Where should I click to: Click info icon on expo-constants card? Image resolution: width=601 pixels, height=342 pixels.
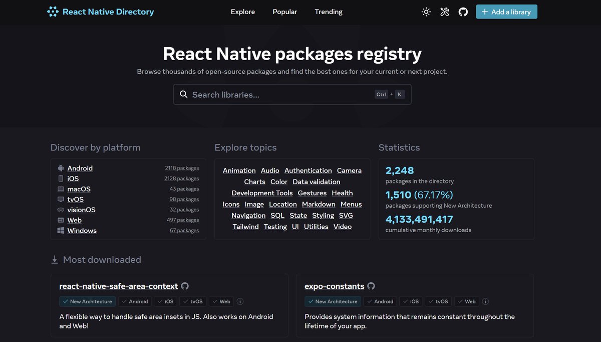[x=485, y=301]
